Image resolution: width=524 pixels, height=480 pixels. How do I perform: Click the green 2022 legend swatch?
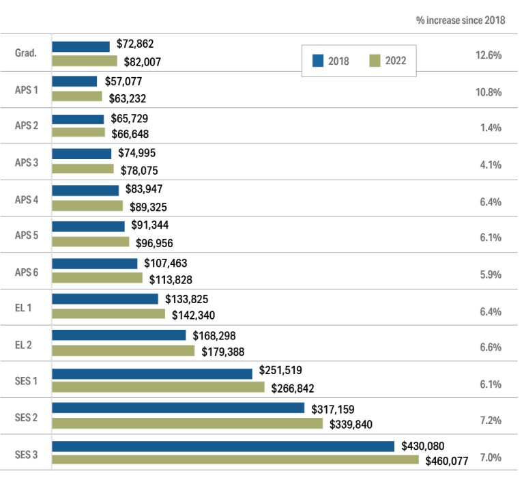(375, 61)
